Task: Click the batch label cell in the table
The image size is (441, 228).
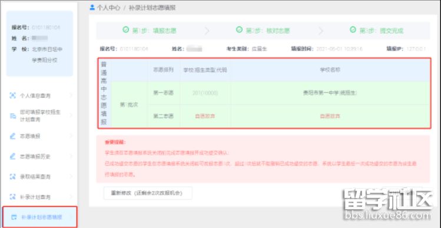Action: click(x=129, y=105)
